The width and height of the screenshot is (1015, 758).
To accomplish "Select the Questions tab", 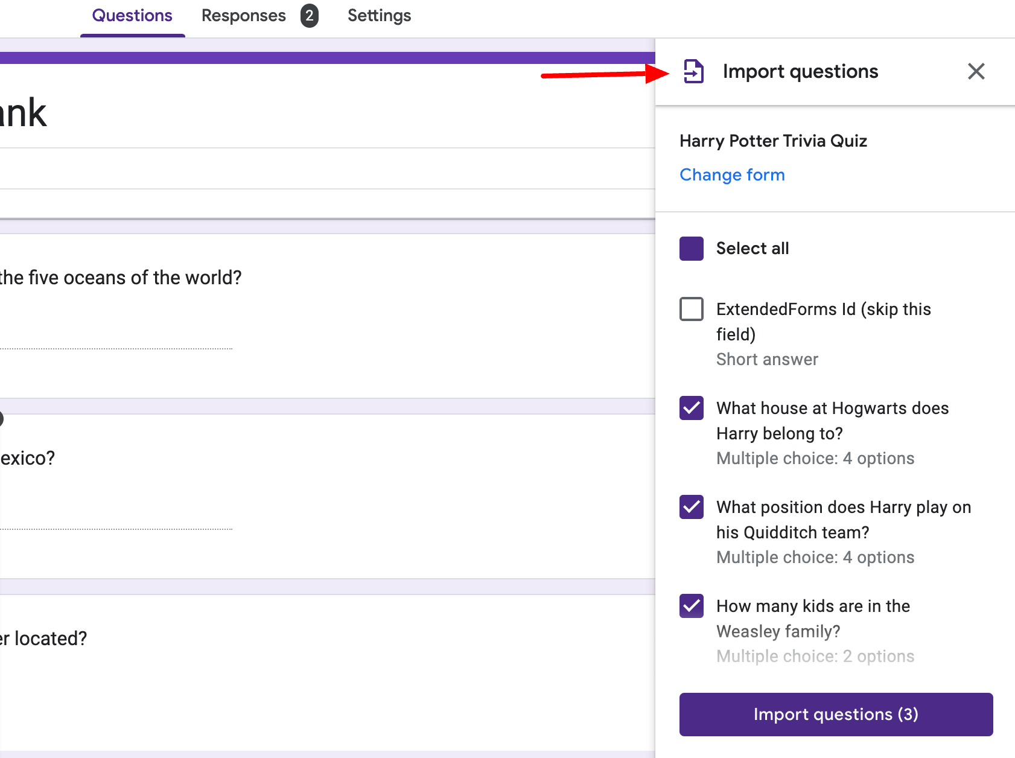I will [131, 16].
